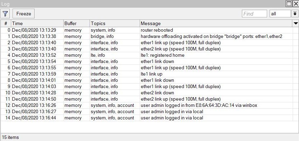
Task: Close the Log window
Action: tap(296, 3)
